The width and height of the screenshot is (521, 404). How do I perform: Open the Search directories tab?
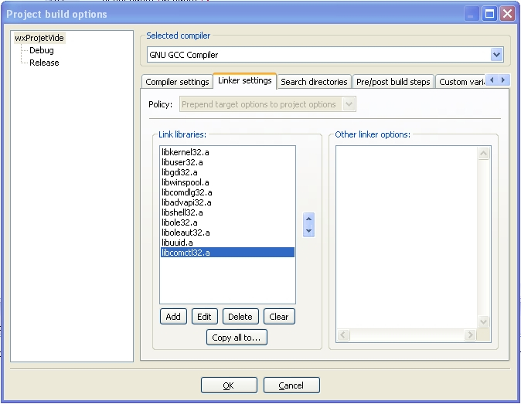pyautogui.click(x=314, y=82)
